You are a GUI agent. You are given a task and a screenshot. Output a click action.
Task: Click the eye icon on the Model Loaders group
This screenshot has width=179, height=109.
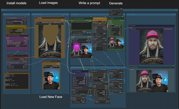click(29, 14)
